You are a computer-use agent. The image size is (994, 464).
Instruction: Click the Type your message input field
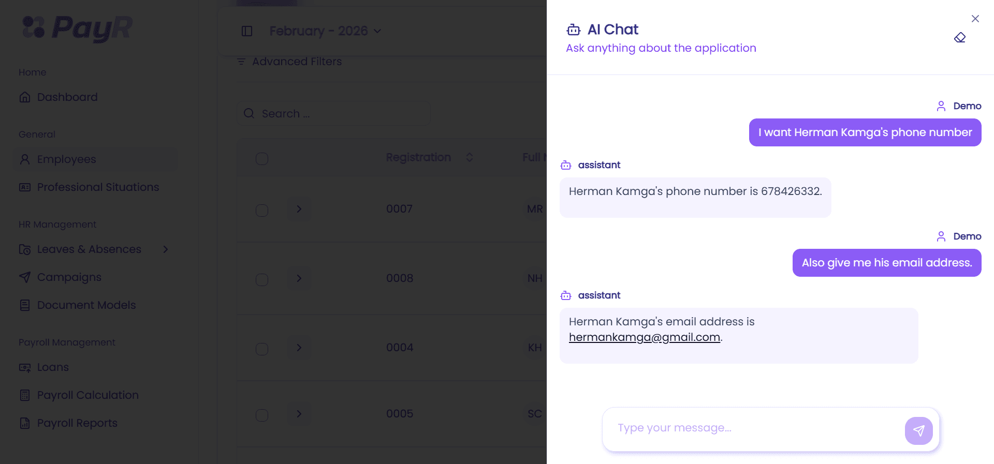[x=753, y=428]
